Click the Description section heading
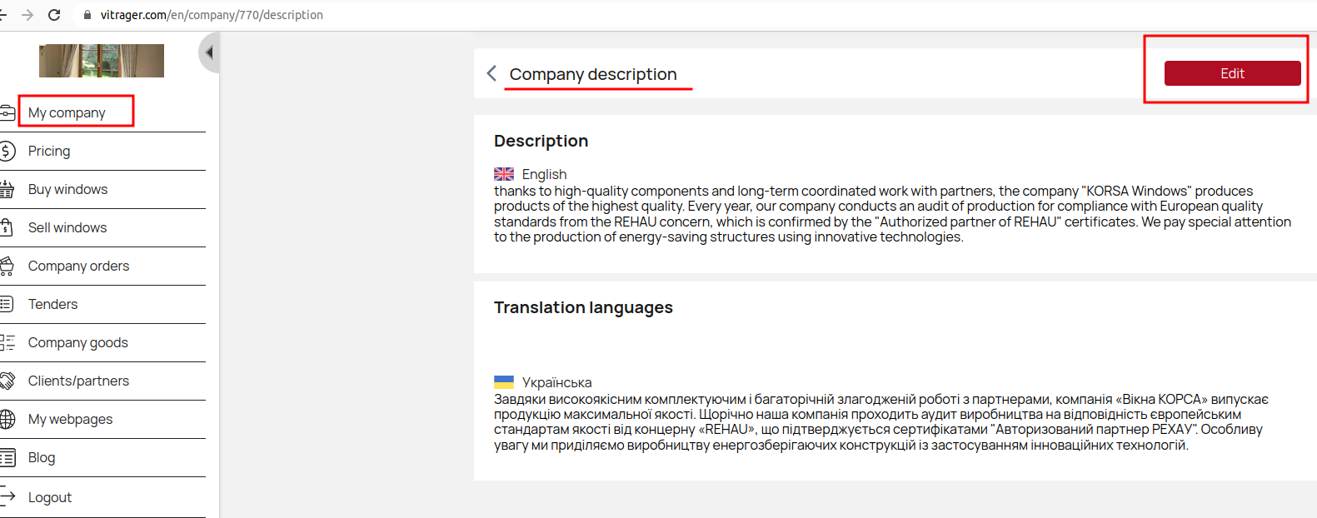The height and width of the screenshot is (518, 1317). tap(541, 141)
